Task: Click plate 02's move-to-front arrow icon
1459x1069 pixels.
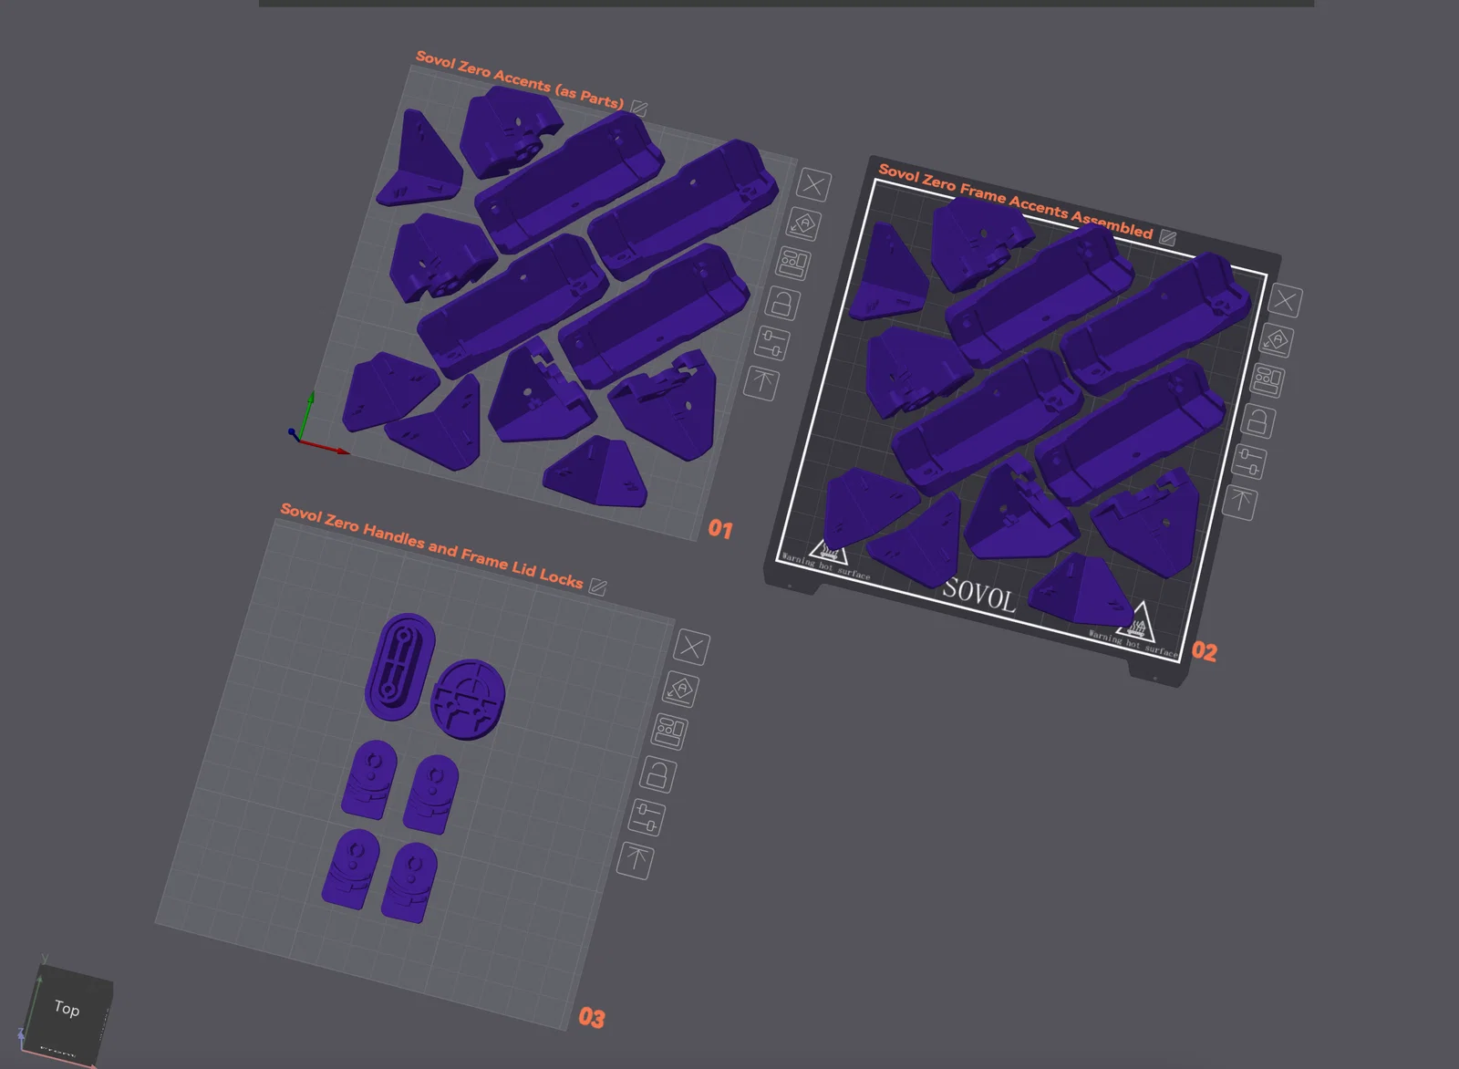Action: pyautogui.click(x=1240, y=502)
